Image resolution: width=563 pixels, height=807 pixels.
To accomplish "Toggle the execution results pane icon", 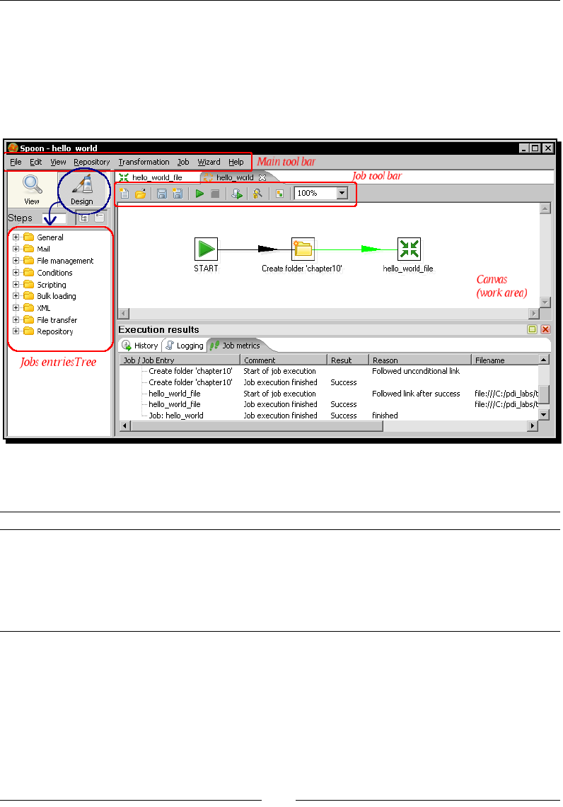I will click(279, 194).
